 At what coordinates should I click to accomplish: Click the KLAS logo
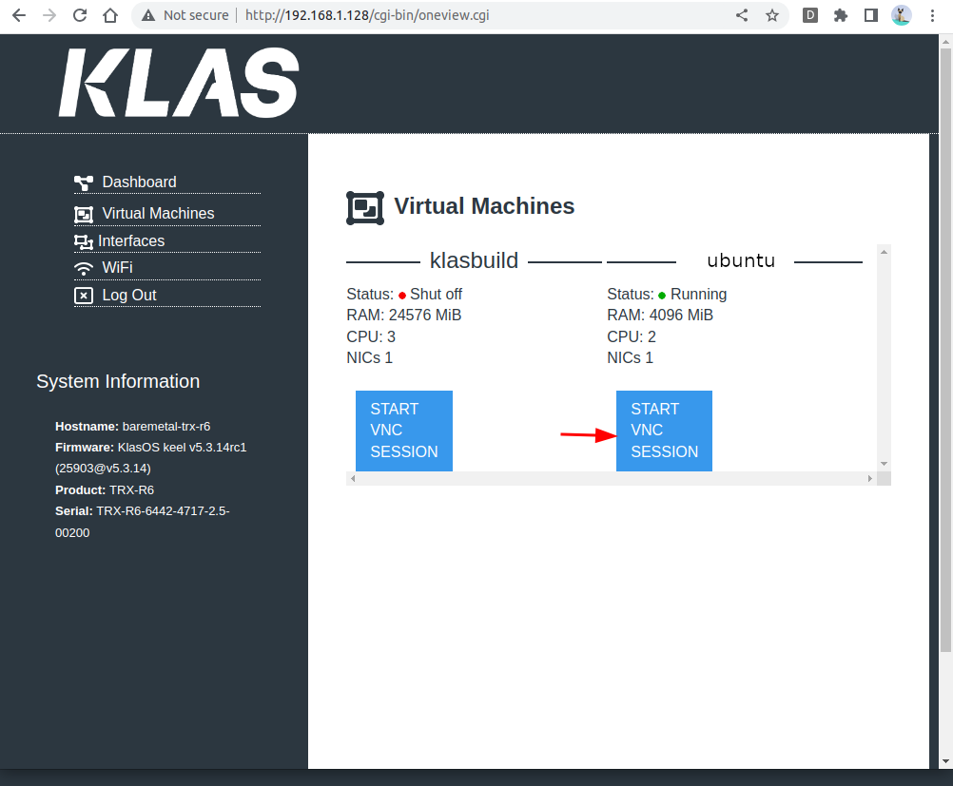click(179, 83)
